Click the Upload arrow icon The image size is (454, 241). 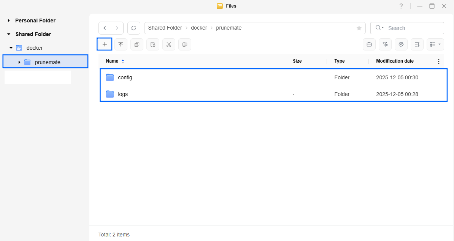[121, 44]
